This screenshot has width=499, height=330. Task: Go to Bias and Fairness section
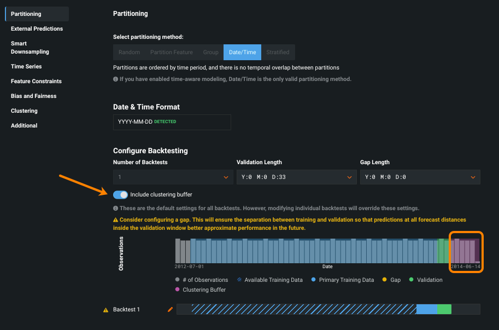[33, 96]
